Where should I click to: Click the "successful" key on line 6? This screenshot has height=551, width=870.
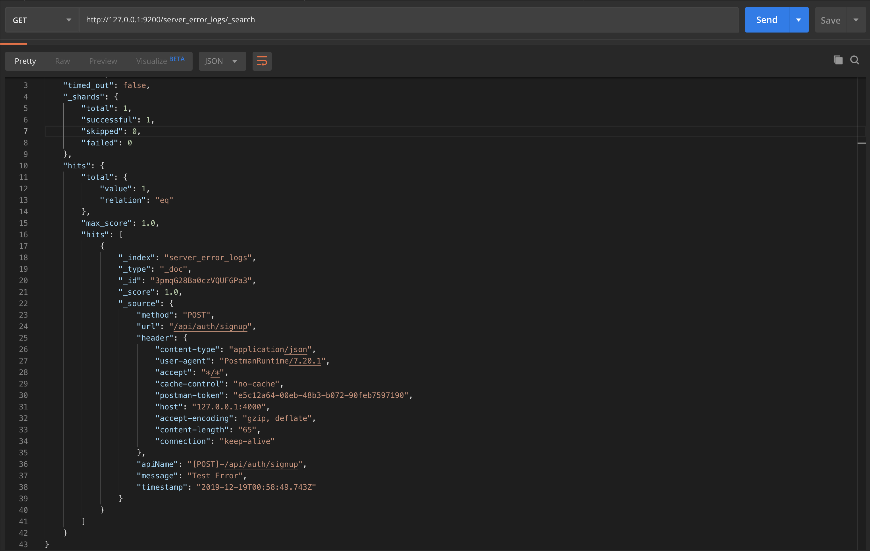click(109, 120)
